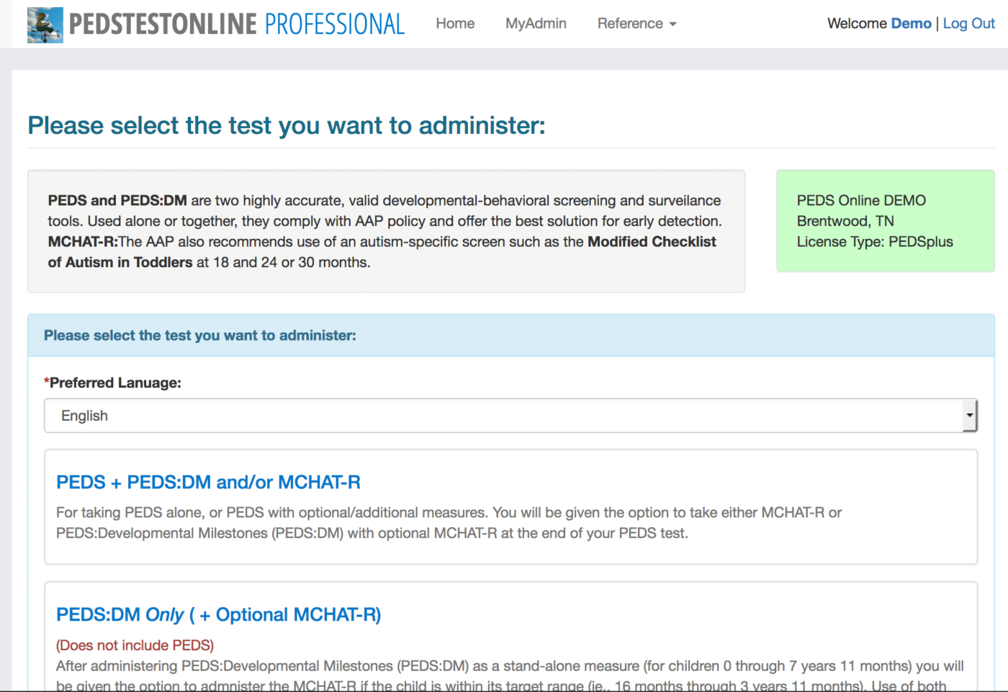Click the red 'Does not include PEDS' note

pos(135,645)
